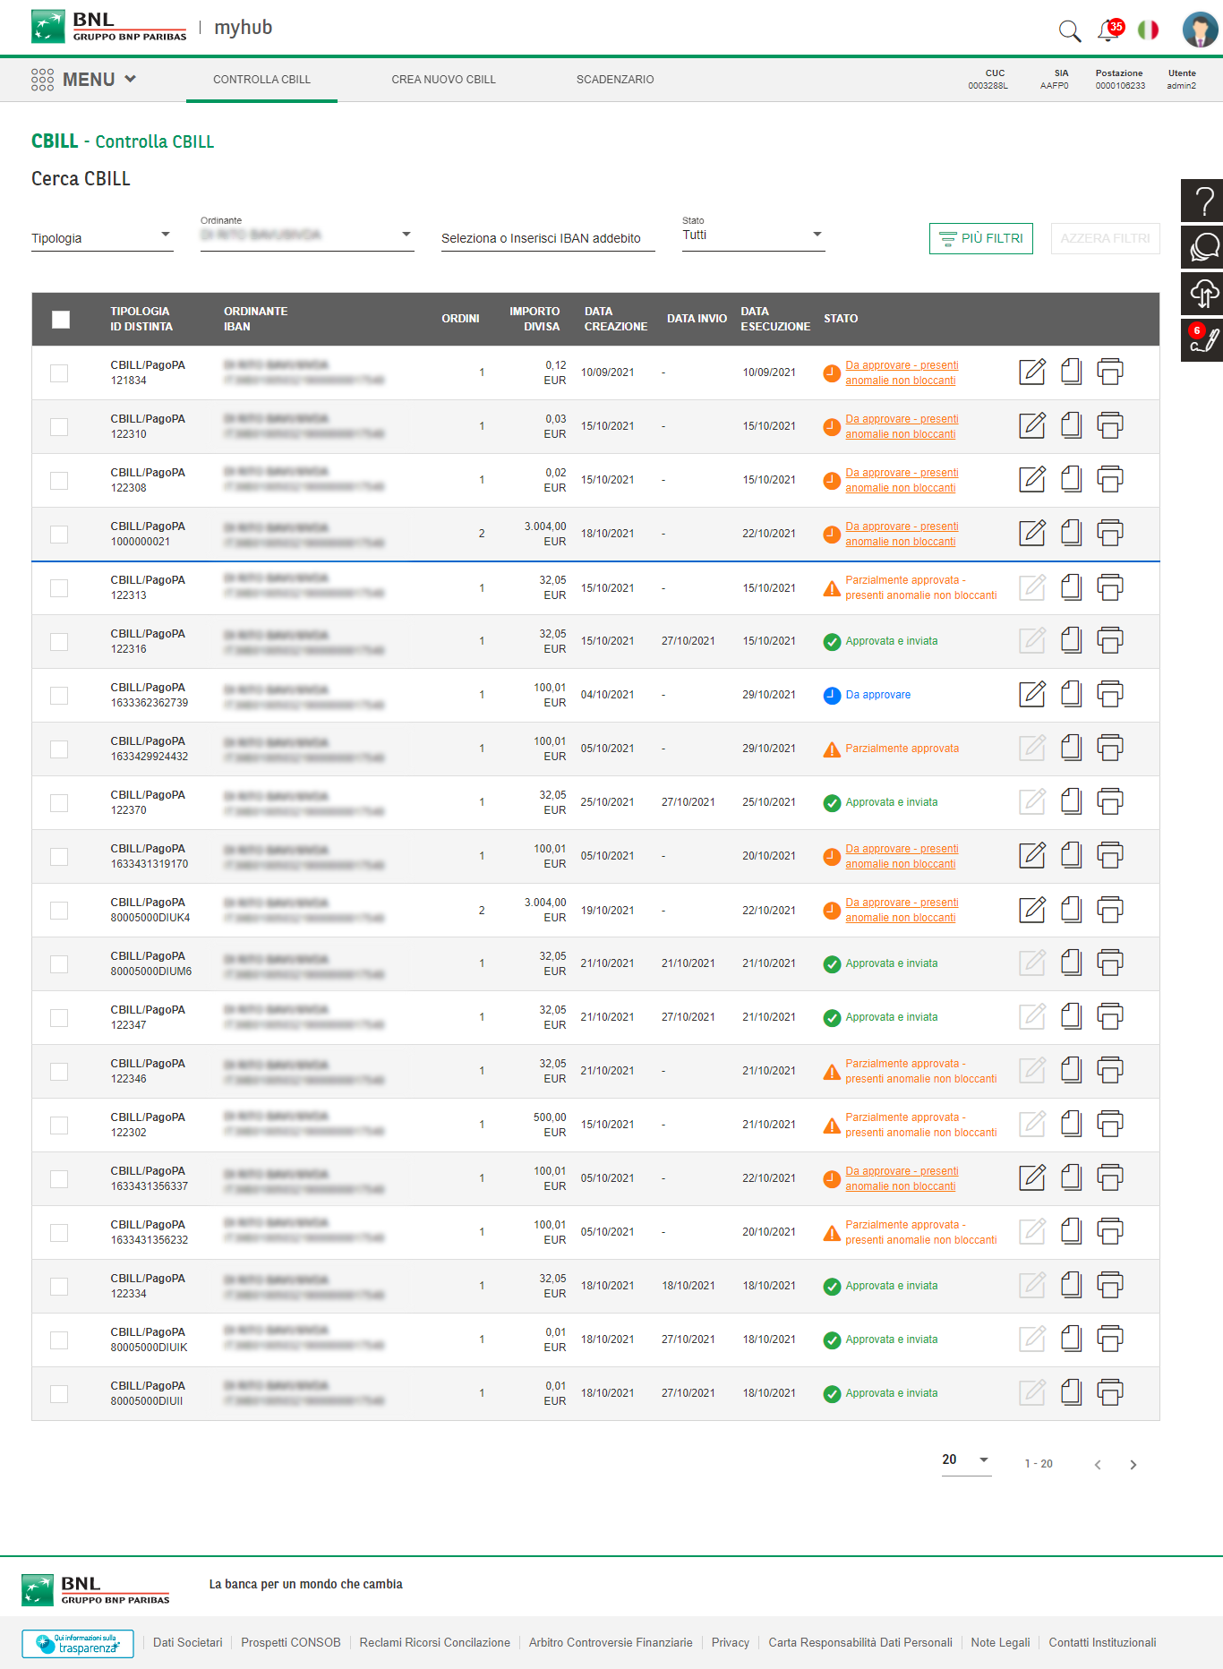Click the cloud upload side icon
1223x1669 pixels.
pyautogui.click(x=1202, y=293)
